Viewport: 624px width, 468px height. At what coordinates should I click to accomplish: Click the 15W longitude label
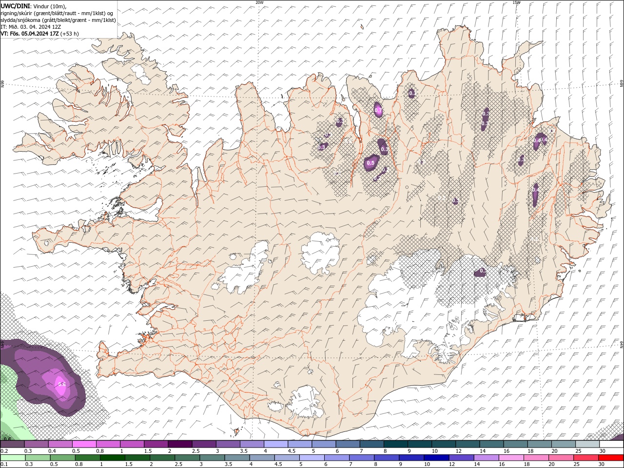pos(516,2)
